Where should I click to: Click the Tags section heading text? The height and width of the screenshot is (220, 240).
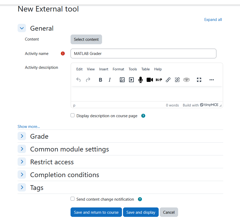tap(37, 188)
